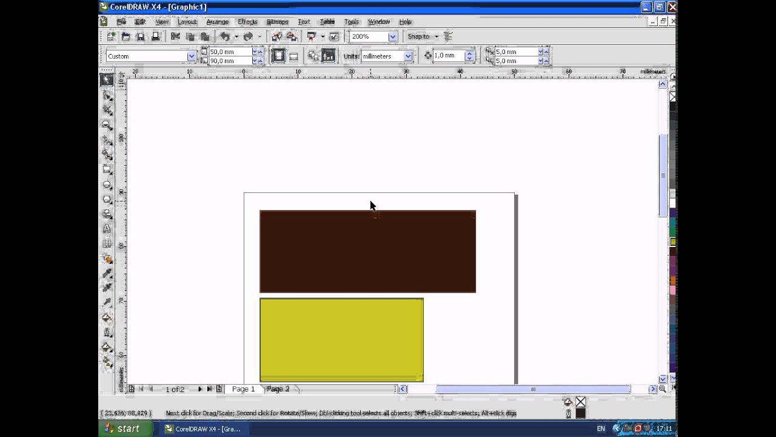Toggle Portrait page orientation

pyautogui.click(x=278, y=56)
